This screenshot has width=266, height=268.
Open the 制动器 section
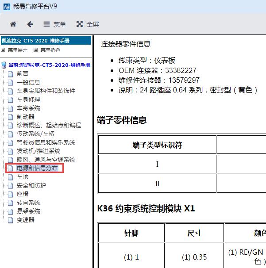tap(26, 117)
